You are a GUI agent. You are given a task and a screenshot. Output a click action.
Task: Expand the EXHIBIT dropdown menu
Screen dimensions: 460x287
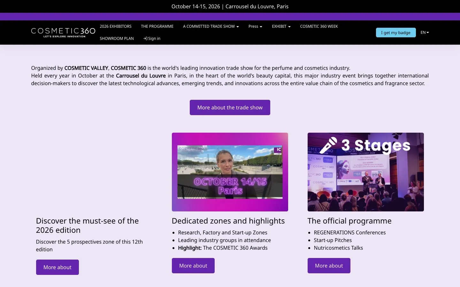(281, 26)
